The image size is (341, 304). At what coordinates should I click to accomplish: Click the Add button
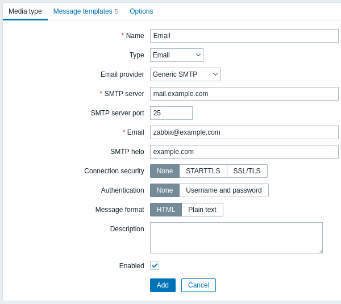pos(163,285)
